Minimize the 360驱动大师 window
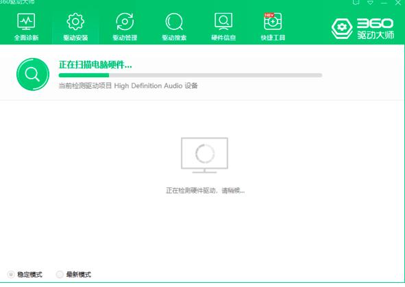This screenshot has height=287, width=405. tap(384, 3)
